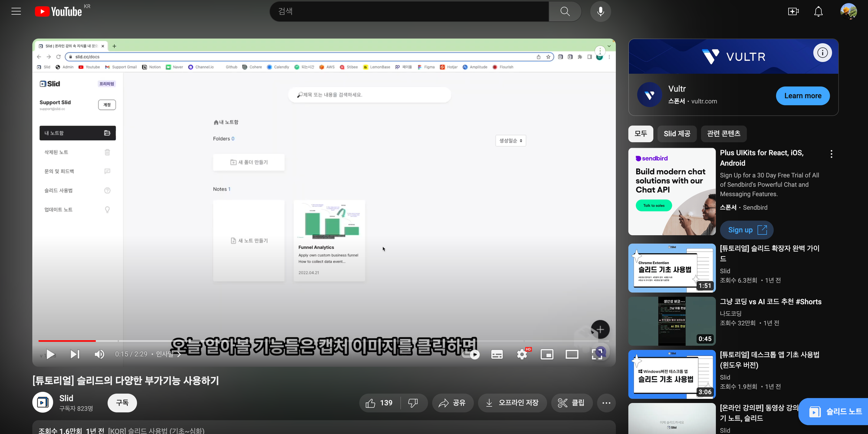This screenshot has height=434, width=868.
Task: Open 데스크톱 앱 기초 사용법 video thumbnail
Action: pos(672,374)
